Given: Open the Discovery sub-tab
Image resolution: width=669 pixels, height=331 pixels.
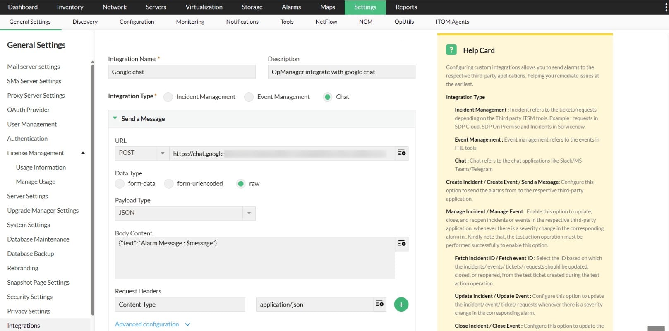Looking at the screenshot, I should pos(85,22).
